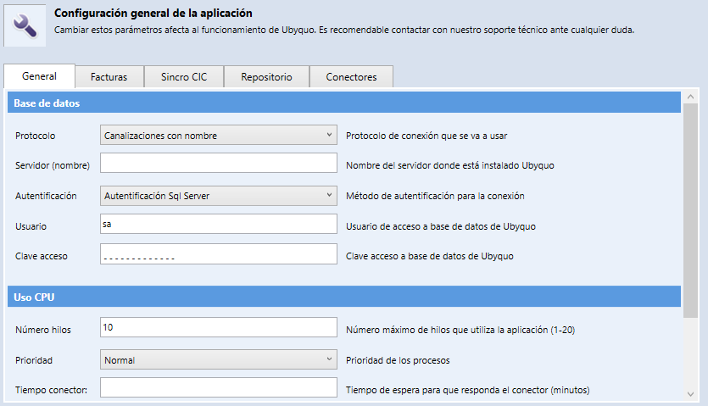
Task: Focus the Tiempo conector input field
Action: (219, 387)
